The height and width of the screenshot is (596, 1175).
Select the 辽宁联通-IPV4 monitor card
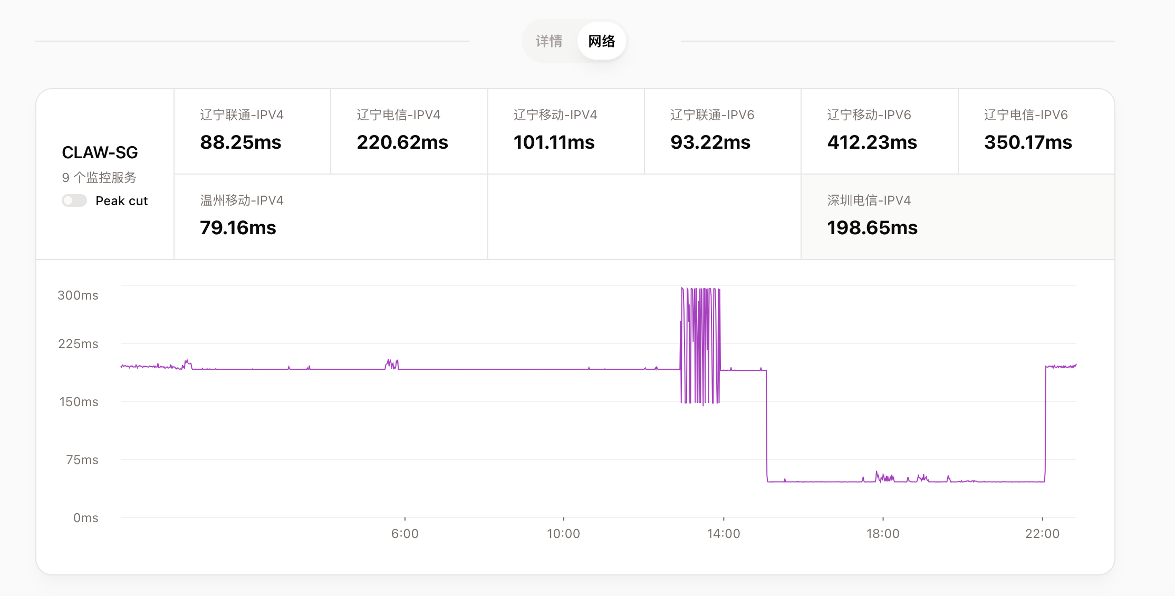(x=251, y=130)
